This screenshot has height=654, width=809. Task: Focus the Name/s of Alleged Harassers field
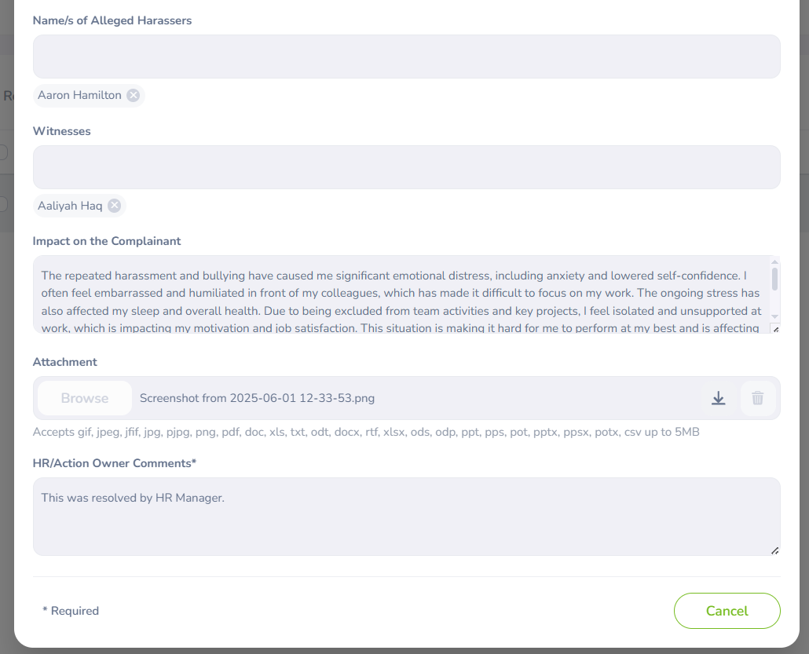(x=406, y=57)
